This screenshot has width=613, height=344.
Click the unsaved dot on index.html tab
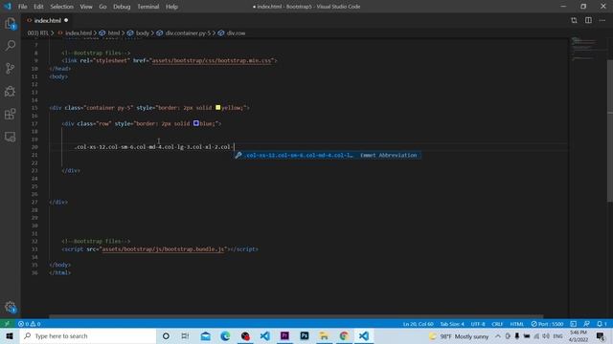66,20
